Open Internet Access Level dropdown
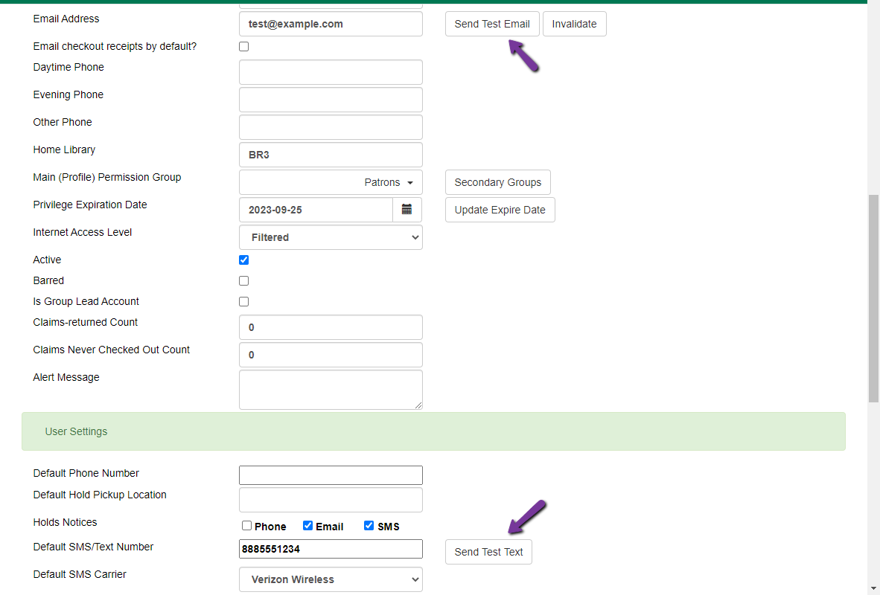880x595 pixels. pyautogui.click(x=331, y=237)
